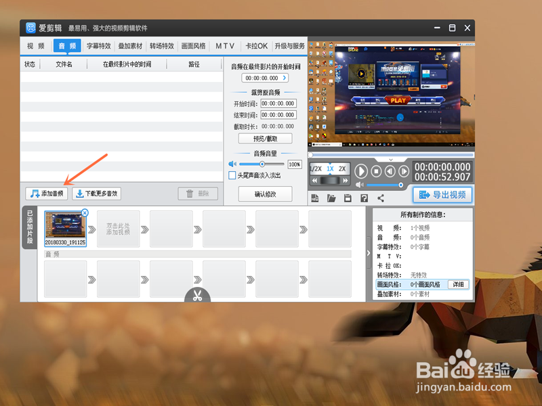Screen dimensions: 542x406
Task: Enable 头尾声音淡入淡出 fade in/out checkbox
Action: point(232,175)
